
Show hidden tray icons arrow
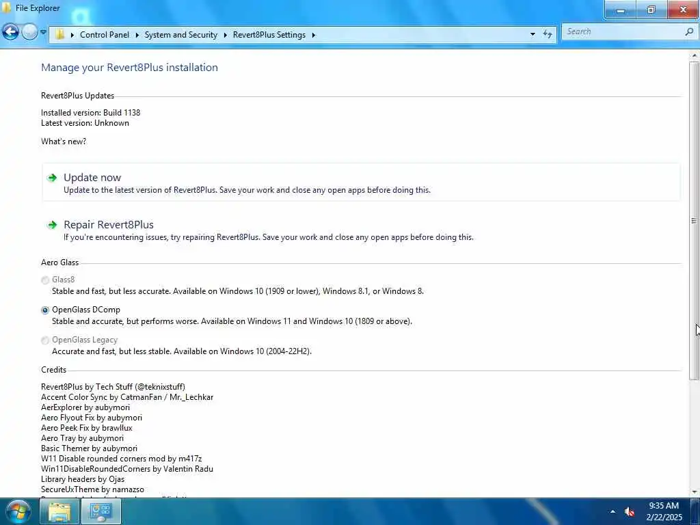coord(612,511)
